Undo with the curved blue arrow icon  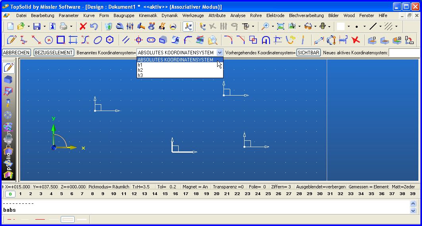coord(94,26)
